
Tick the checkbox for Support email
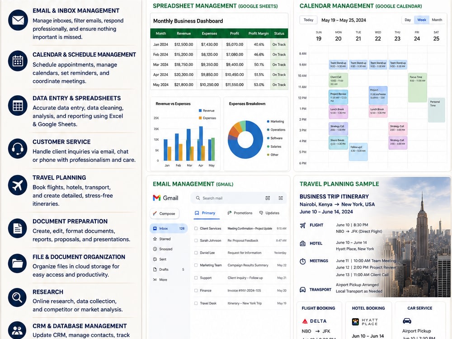(196, 278)
